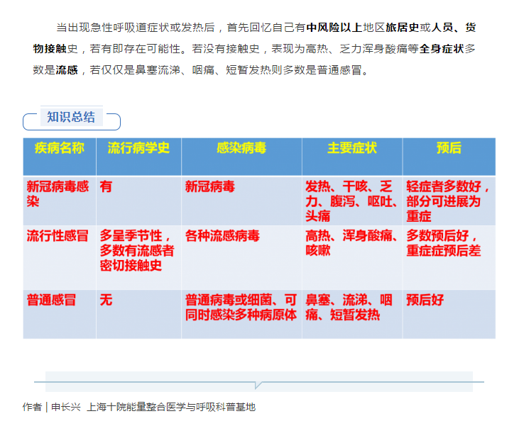Click the 流行性感冒 disease name cell

(x=60, y=257)
